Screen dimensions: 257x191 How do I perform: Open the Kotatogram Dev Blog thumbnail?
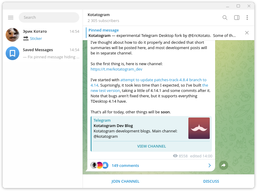(199, 128)
